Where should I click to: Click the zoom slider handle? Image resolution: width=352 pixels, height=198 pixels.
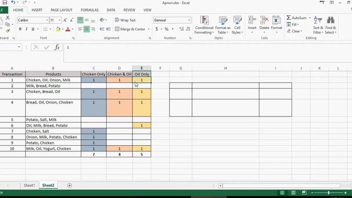point(328,193)
